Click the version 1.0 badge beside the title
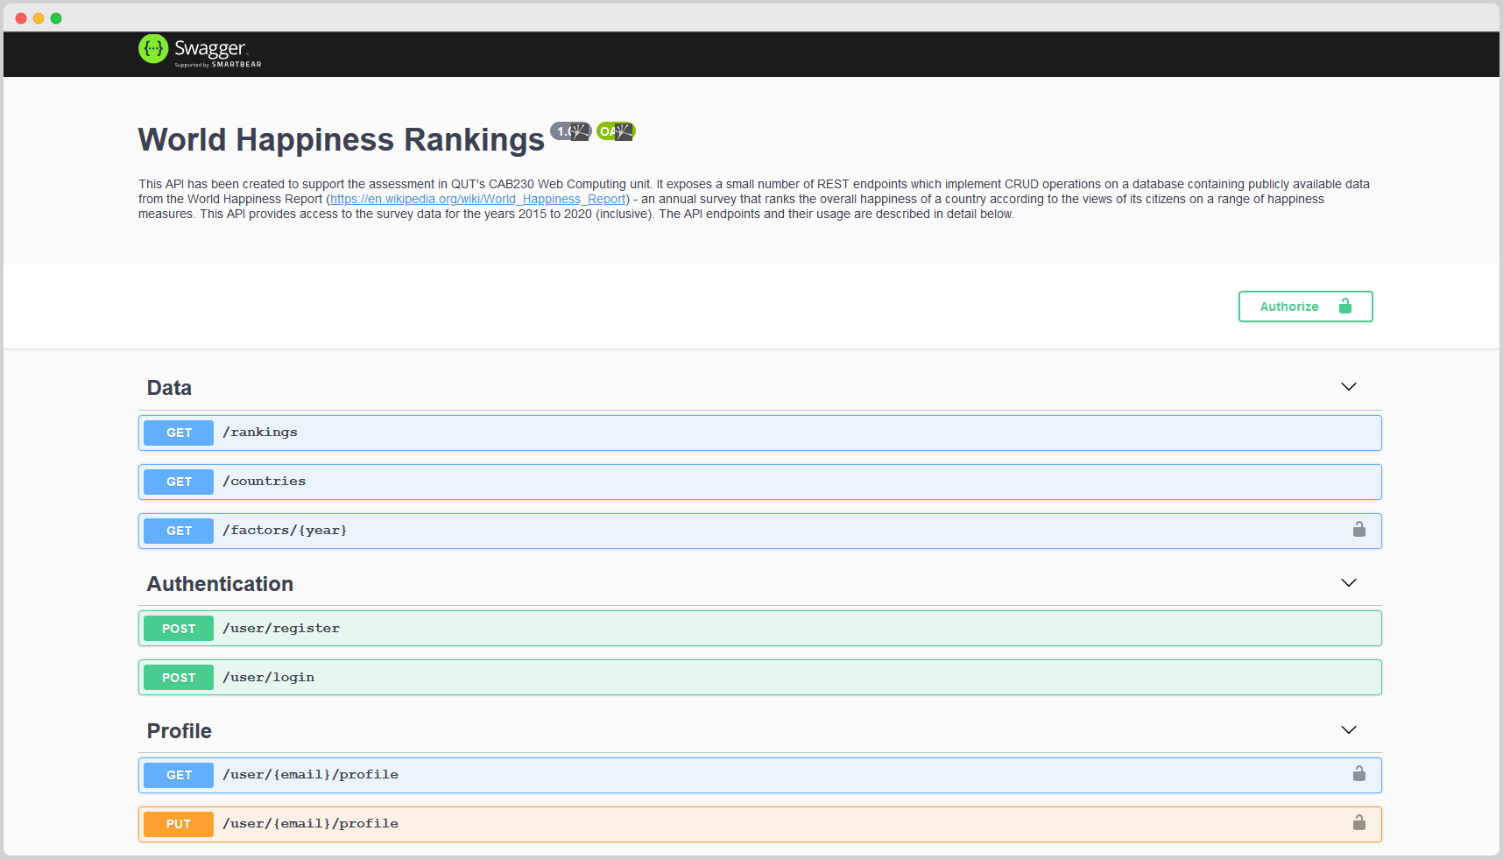 click(x=570, y=131)
